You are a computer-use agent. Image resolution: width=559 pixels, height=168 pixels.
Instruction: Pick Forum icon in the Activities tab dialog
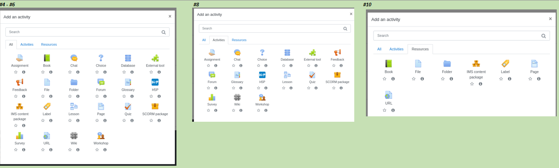click(212, 75)
